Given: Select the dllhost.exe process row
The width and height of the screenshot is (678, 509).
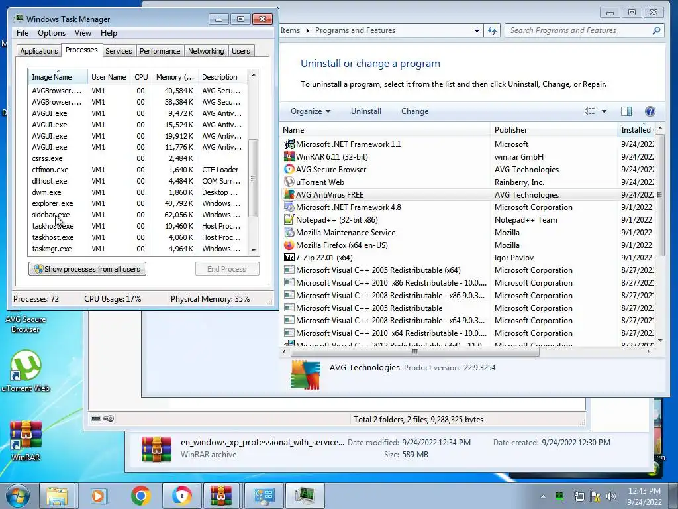Looking at the screenshot, I should pos(138,181).
